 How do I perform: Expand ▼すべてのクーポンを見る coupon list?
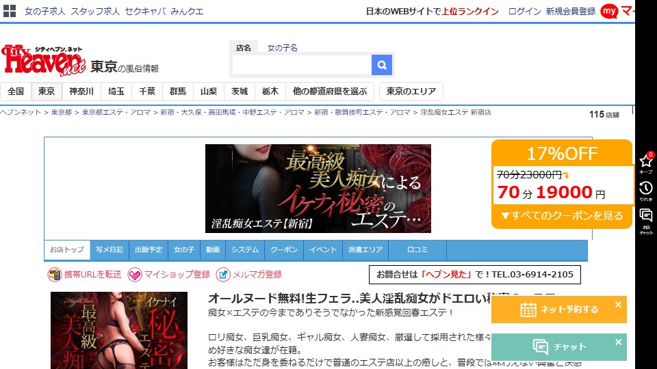561,216
